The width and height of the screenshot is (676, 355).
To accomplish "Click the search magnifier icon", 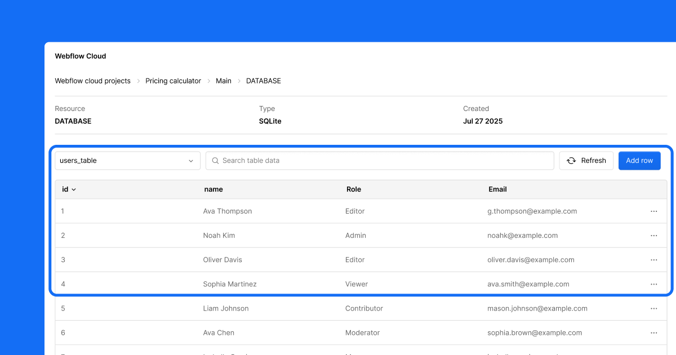I will 215,161.
